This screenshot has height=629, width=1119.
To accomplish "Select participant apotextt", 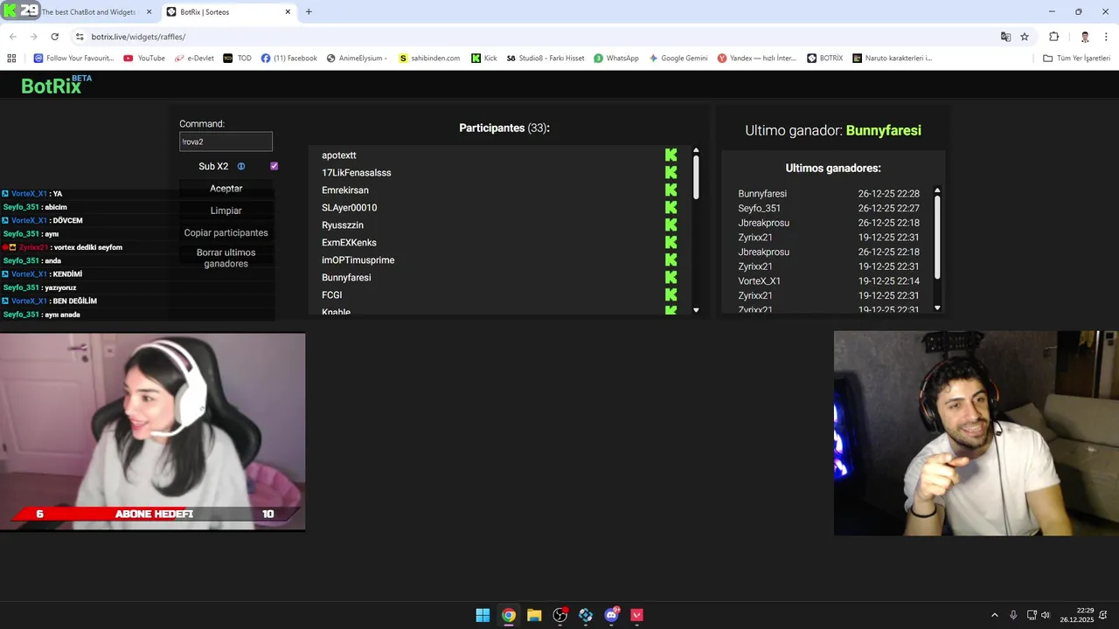I will point(339,156).
